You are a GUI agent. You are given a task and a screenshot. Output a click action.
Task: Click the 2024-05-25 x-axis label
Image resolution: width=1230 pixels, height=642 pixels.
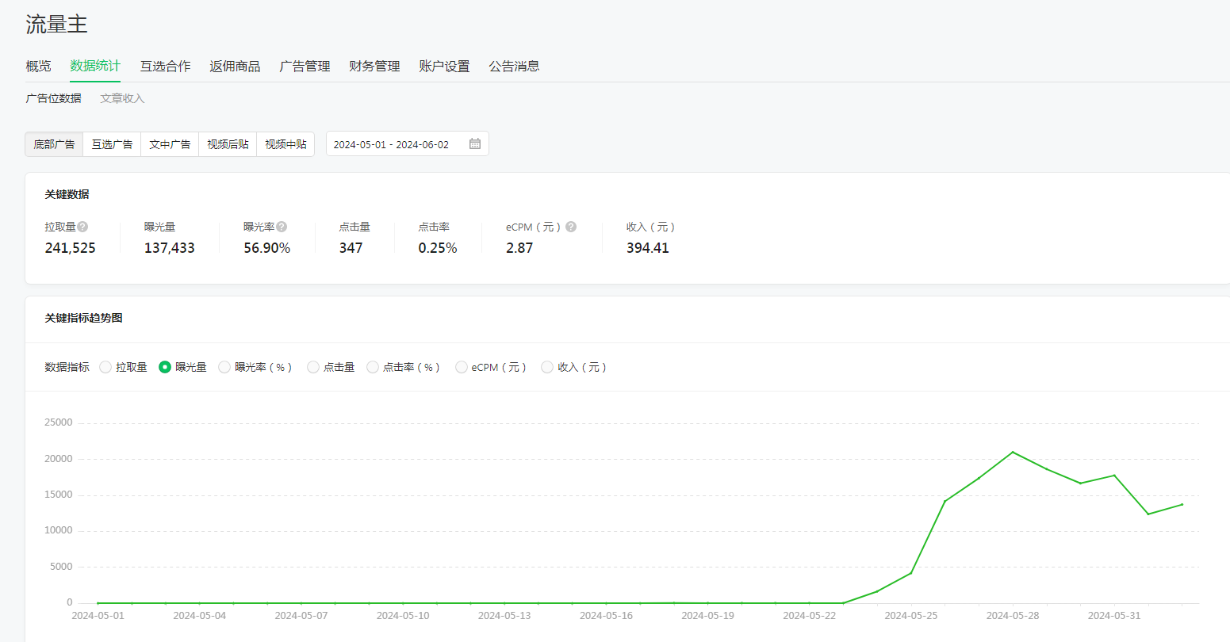click(x=910, y=615)
